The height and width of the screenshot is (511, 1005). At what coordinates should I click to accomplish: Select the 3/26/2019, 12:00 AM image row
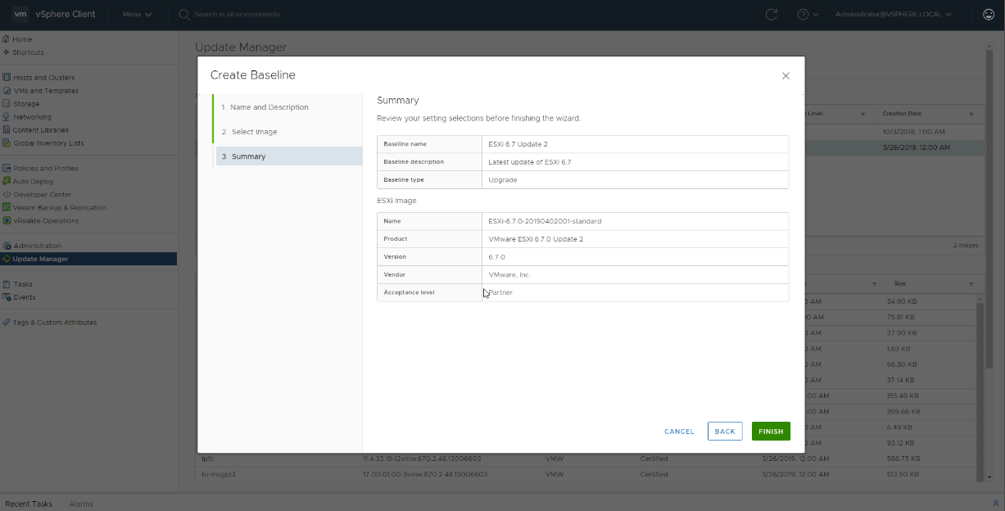(x=894, y=147)
